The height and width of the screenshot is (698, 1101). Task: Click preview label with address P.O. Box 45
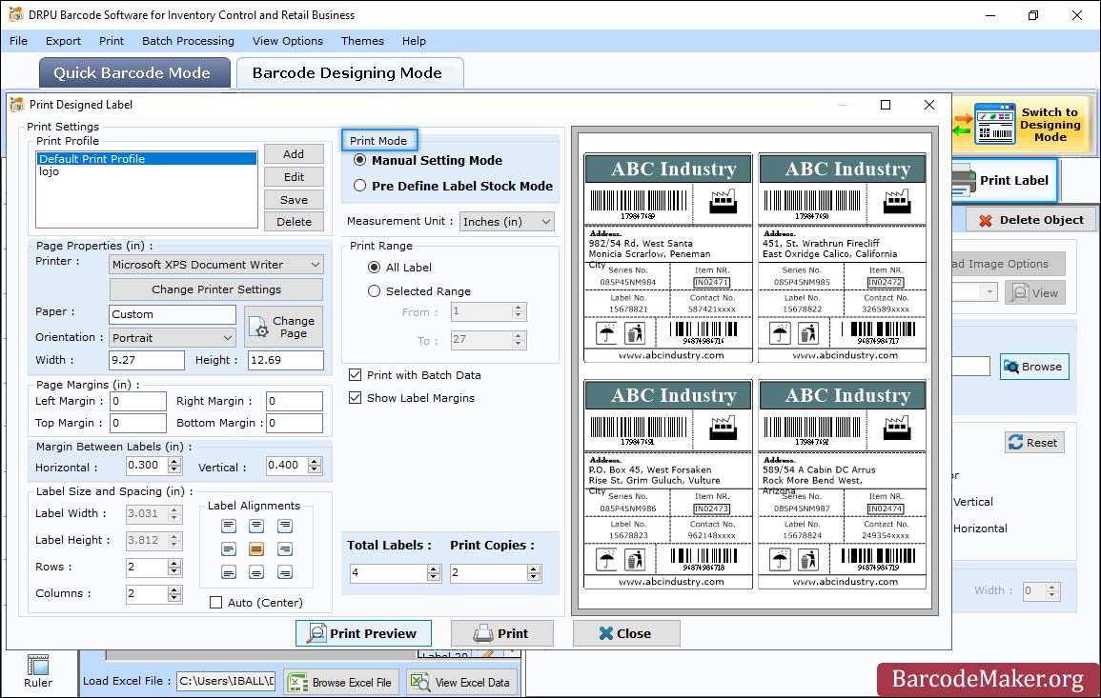point(668,484)
